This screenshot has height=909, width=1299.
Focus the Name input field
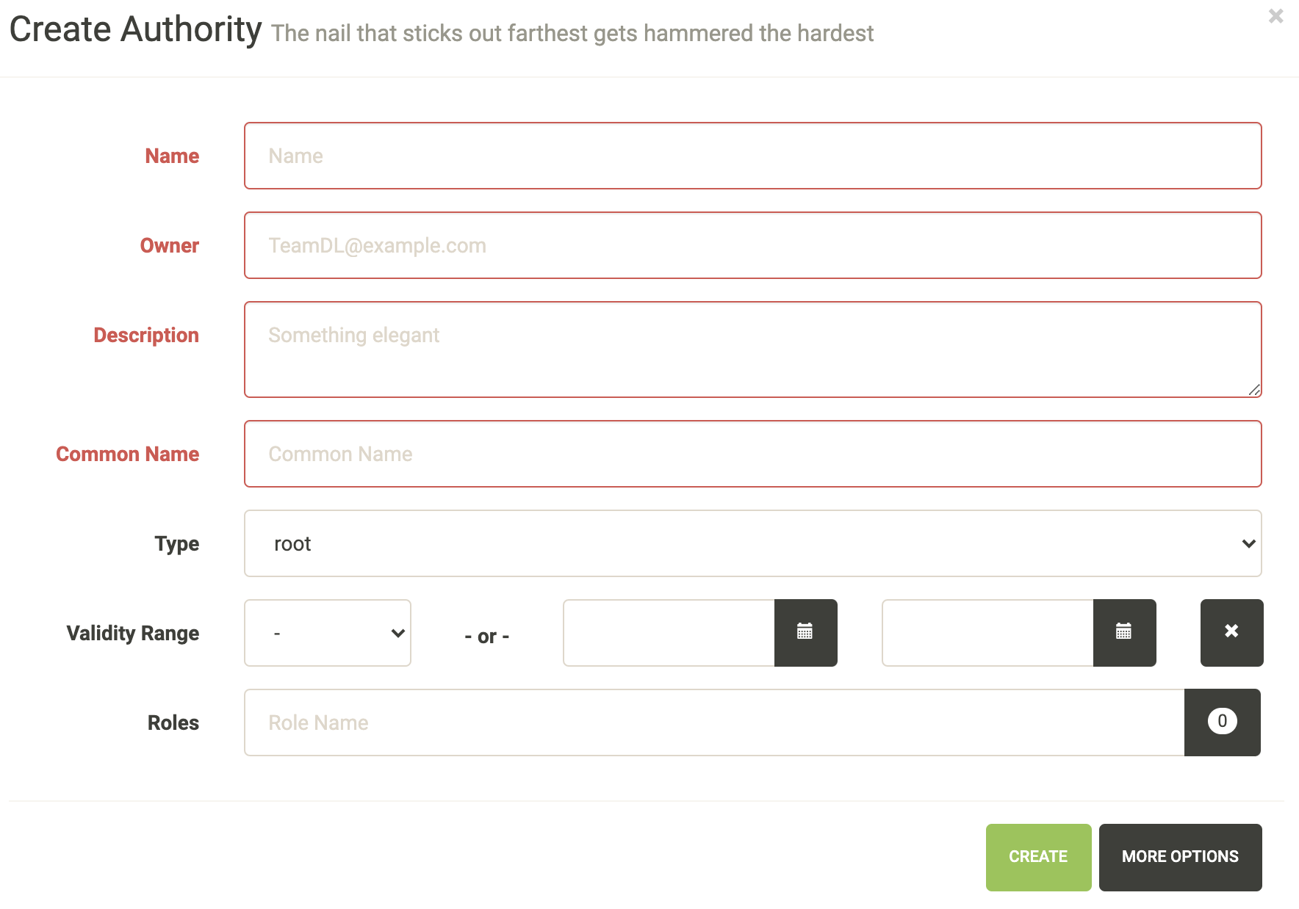pyautogui.click(x=752, y=156)
